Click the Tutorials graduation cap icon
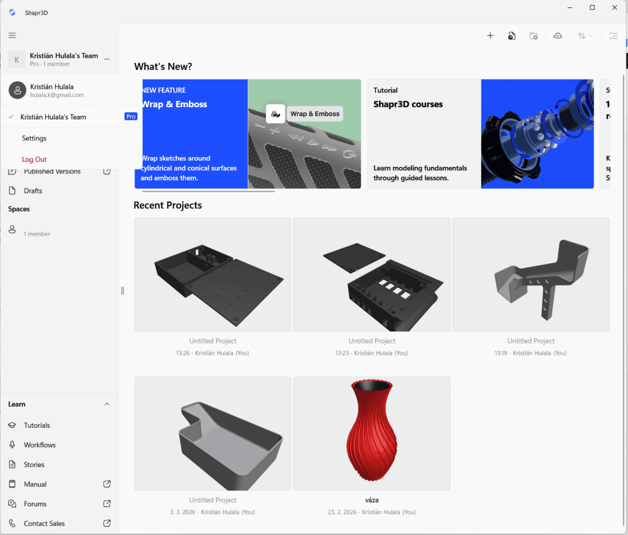The height and width of the screenshot is (535, 628). (13, 425)
